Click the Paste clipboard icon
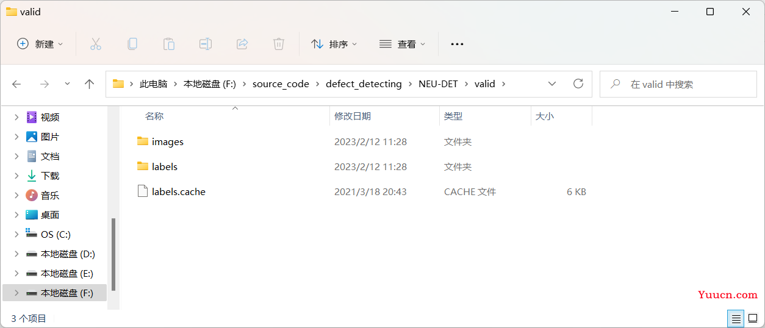Viewport: 765px width, 328px height. (x=169, y=44)
